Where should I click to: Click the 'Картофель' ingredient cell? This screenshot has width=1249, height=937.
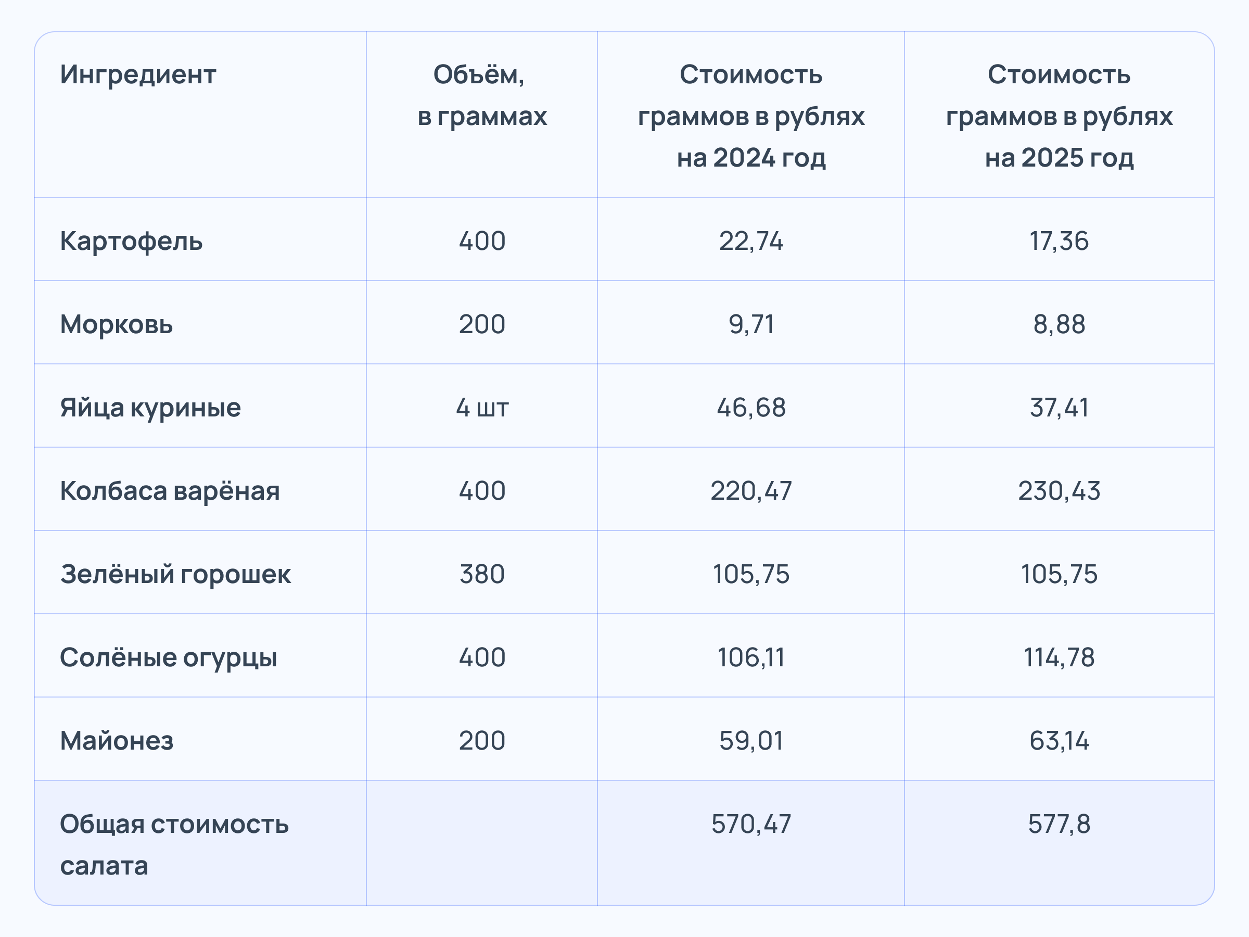pyautogui.click(x=131, y=240)
